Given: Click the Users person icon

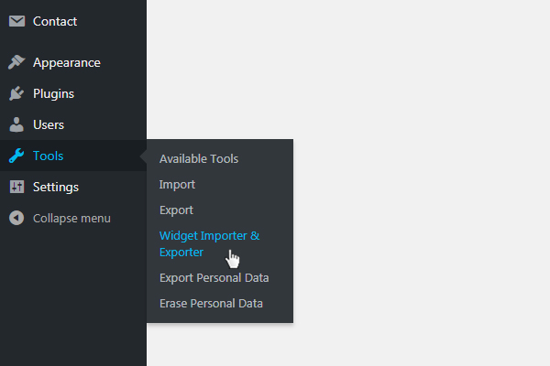Looking at the screenshot, I should point(16,124).
